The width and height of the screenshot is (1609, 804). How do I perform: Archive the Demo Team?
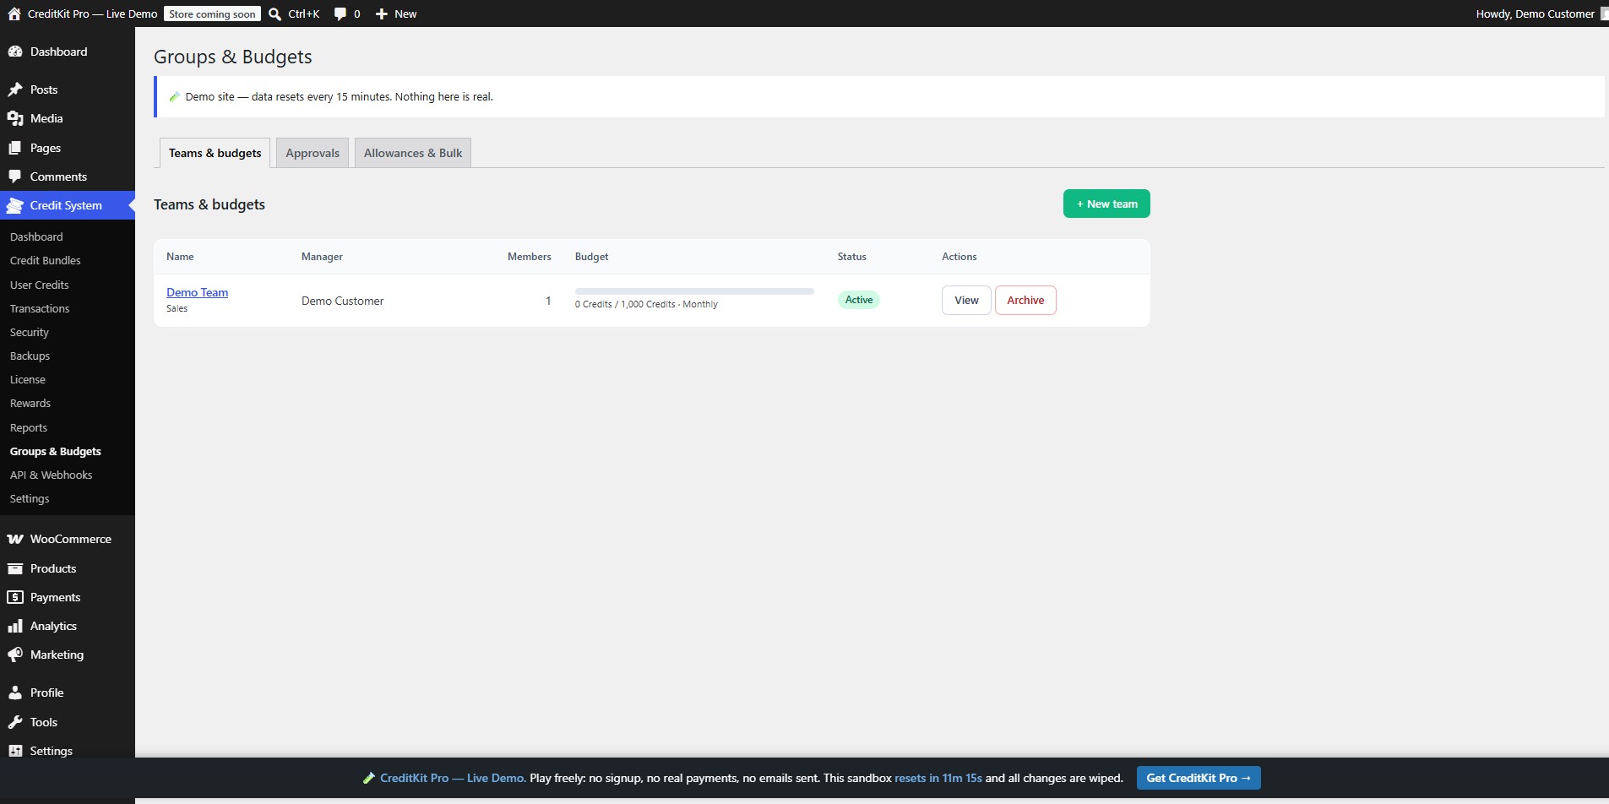coord(1025,300)
